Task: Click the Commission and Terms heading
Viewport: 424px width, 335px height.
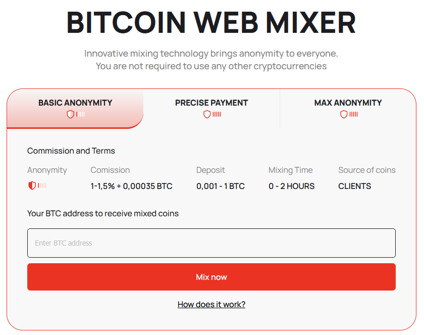Action: pos(71,151)
